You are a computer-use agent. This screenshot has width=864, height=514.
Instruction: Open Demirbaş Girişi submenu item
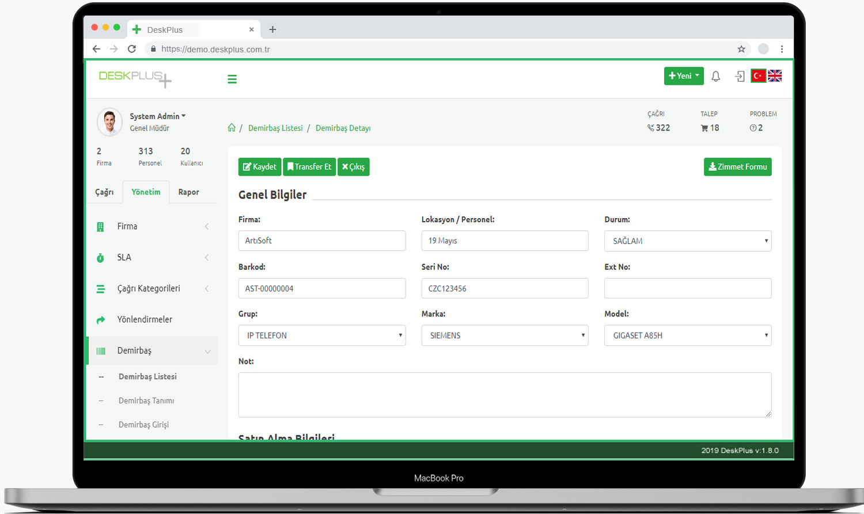[x=143, y=425]
